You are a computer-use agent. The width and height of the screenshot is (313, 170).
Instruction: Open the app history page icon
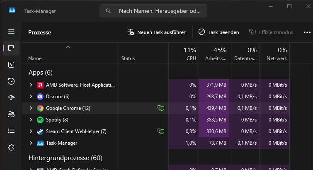(x=11, y=81)
